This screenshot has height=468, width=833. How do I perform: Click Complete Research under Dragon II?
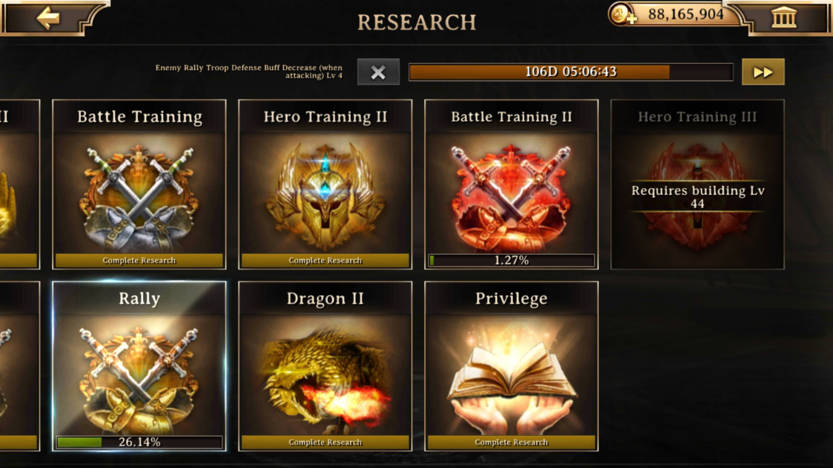(325, 442)
